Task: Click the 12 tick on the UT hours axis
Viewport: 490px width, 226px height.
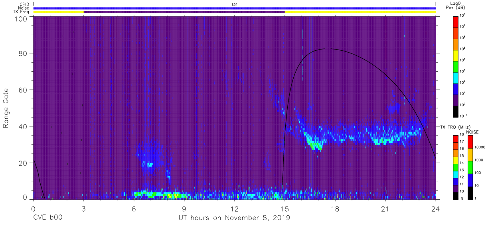Action: (235, 208)
